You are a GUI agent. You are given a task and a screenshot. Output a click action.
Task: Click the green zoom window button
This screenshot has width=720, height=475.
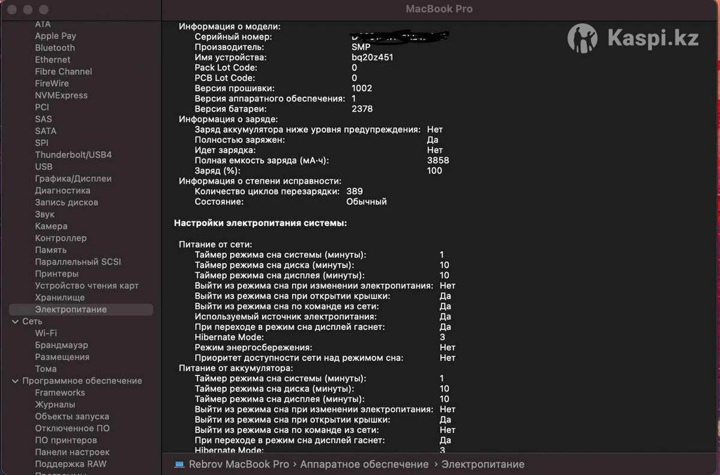point(43,10)
